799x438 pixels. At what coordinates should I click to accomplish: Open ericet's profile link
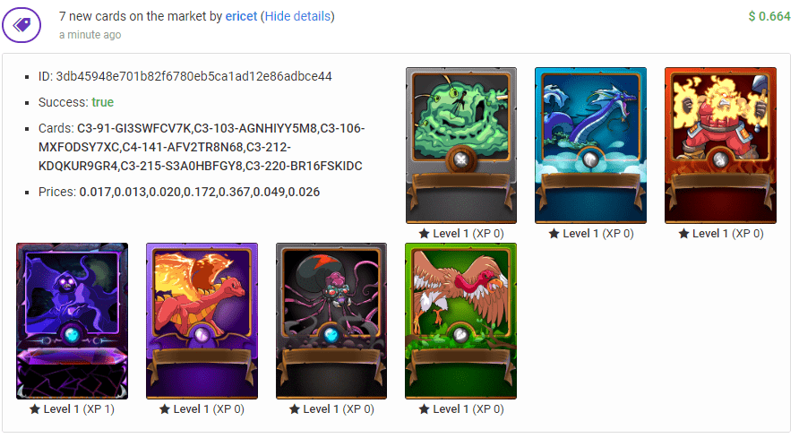coord(241,16)
